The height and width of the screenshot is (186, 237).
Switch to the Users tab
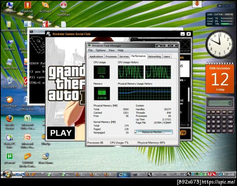(167, 56)
